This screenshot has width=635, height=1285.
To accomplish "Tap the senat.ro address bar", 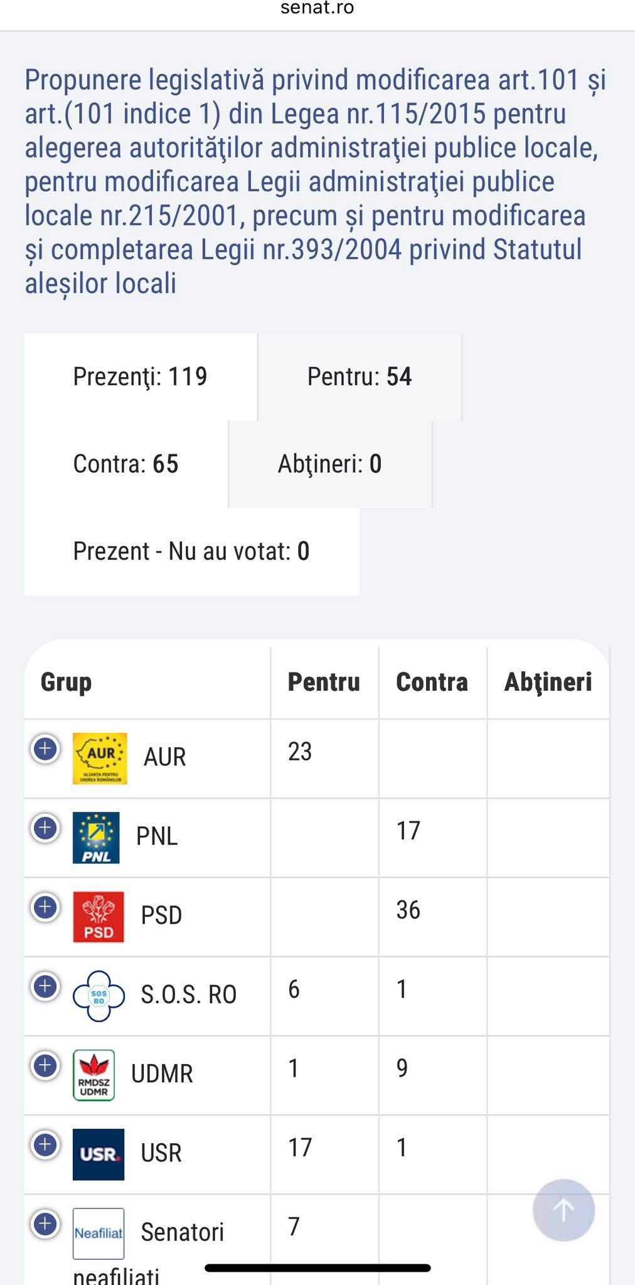I will tap(317, 8).
